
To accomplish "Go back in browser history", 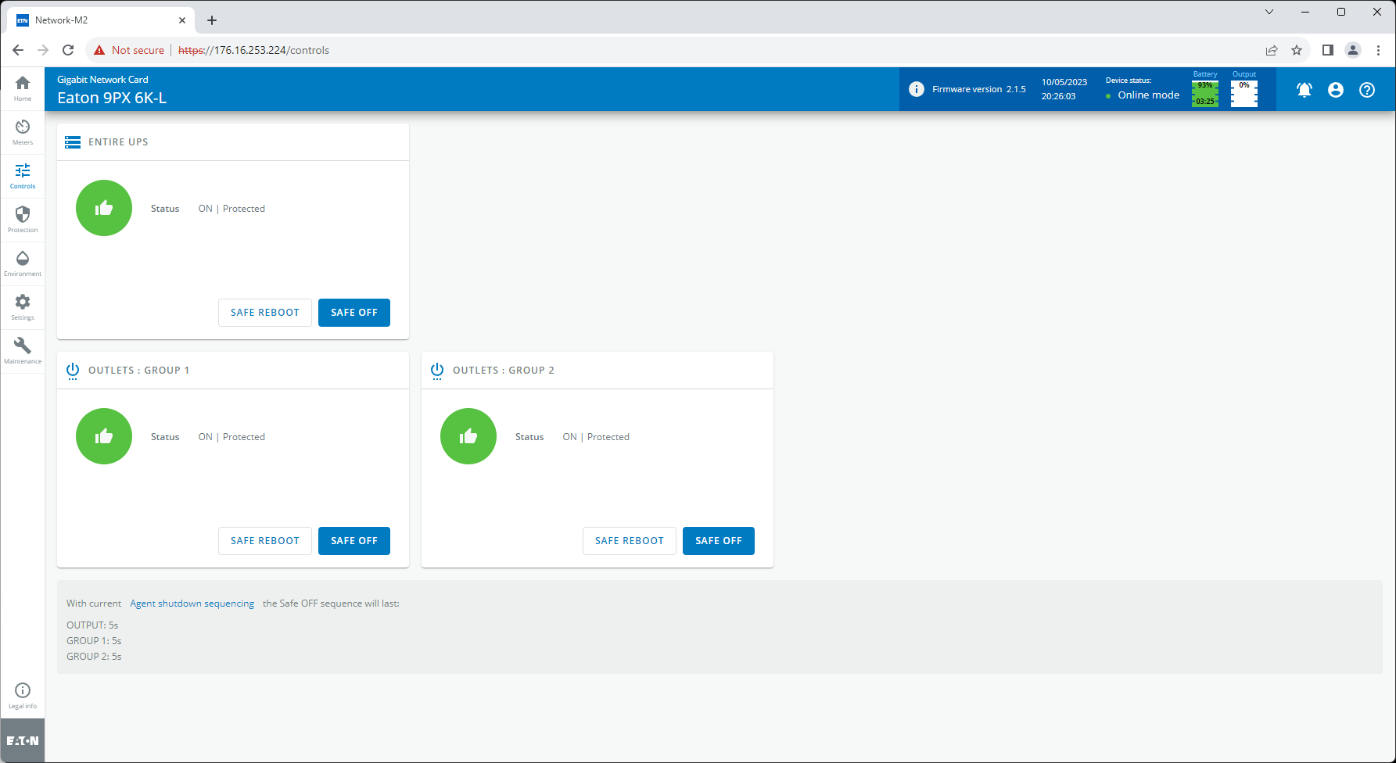I will pyautogui.click(x=18, y=50).
